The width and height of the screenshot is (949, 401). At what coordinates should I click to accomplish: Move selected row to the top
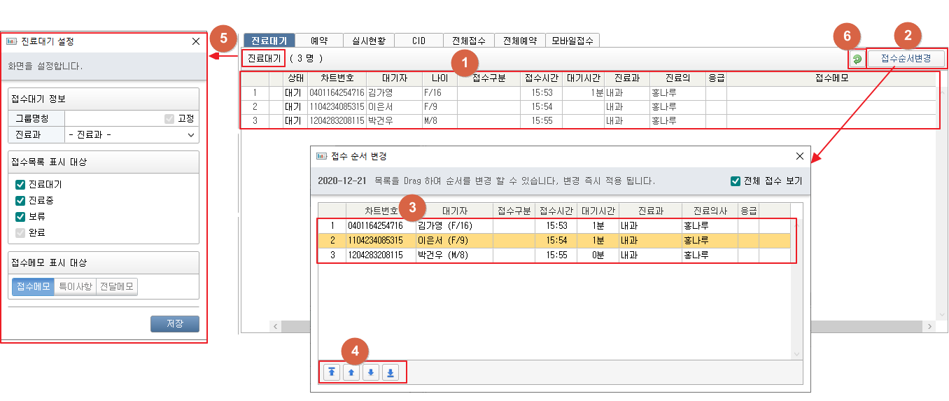click(x=332, y=373)
